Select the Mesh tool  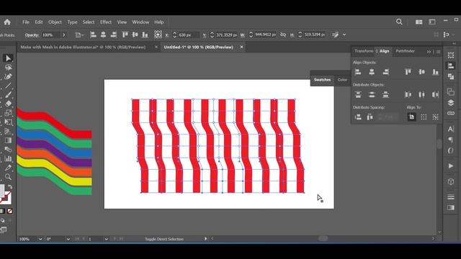[x=8, y=131]
